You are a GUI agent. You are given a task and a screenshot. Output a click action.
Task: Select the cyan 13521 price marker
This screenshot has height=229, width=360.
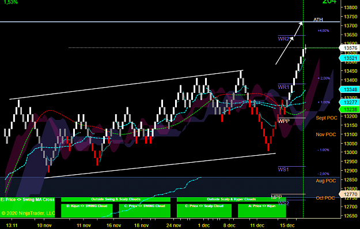point(350,58)
